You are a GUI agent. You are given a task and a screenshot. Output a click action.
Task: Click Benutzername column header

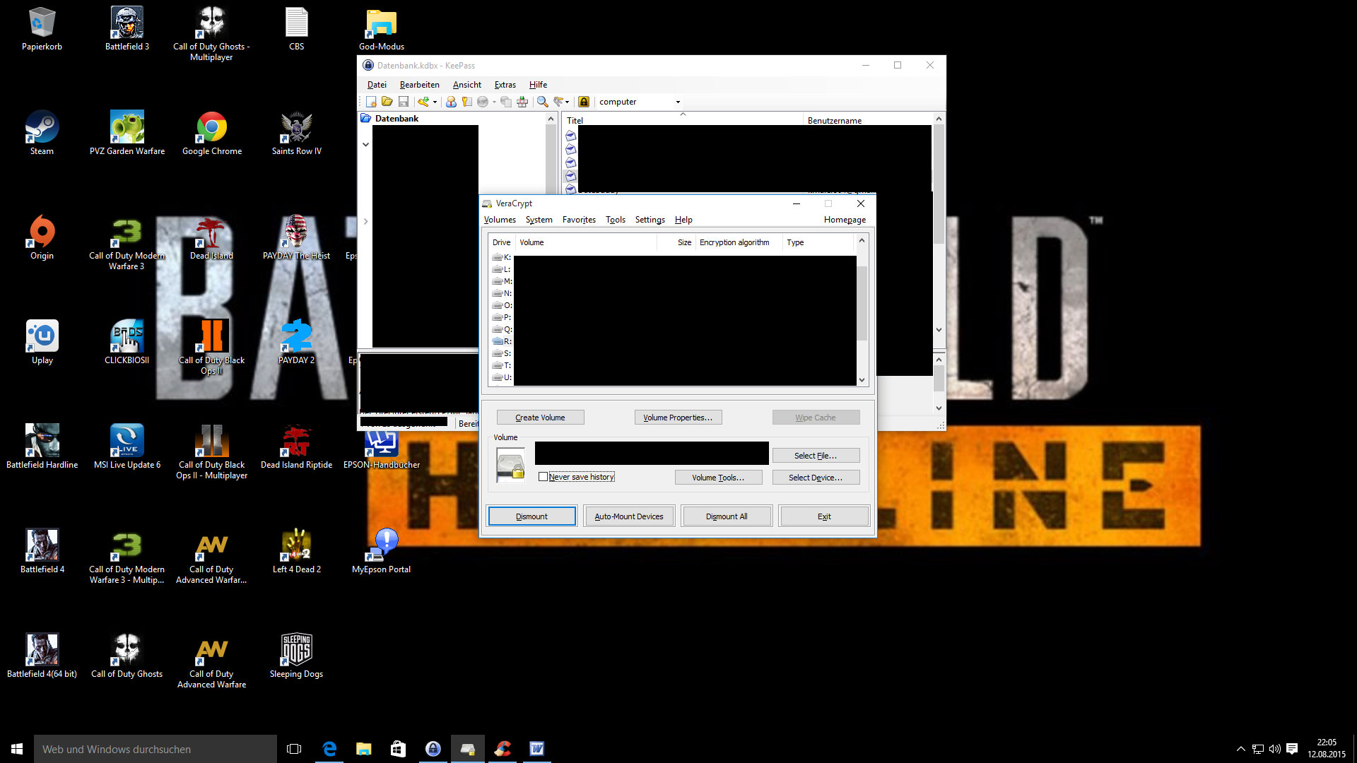834,121
